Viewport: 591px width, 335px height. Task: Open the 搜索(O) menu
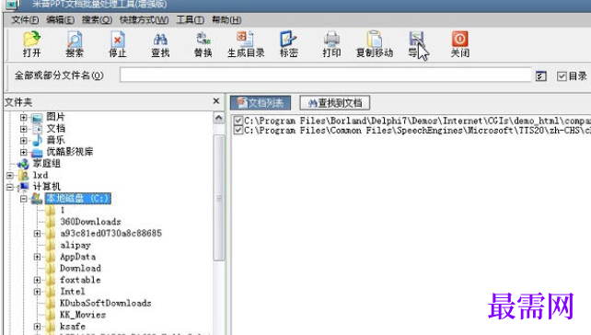pyautogui.click(x=97, y=20)
